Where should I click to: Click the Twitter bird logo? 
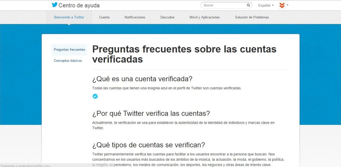coord(55,5)
